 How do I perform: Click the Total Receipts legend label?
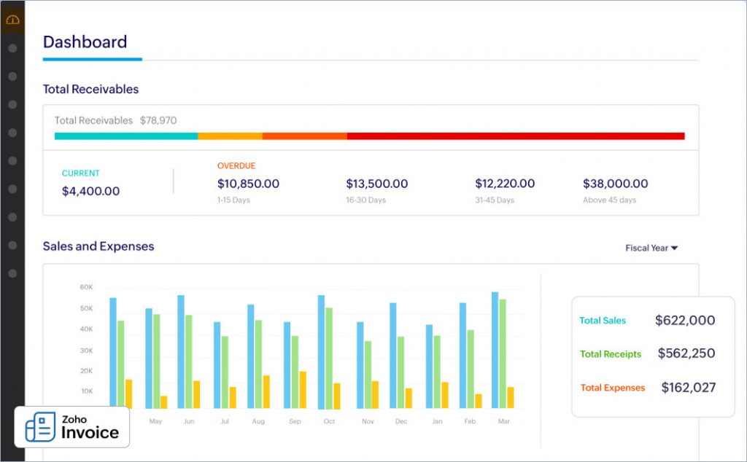(611, 354)
